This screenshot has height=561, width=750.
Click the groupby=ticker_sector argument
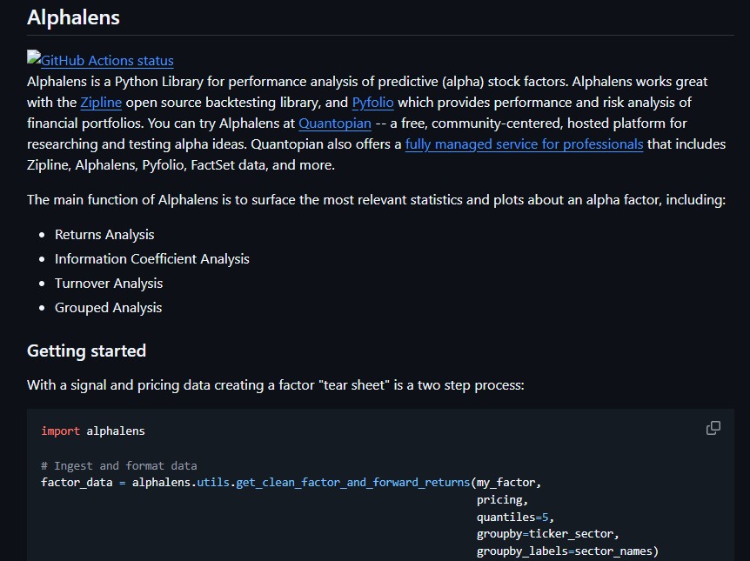pyautogui.click(x=547, y=534)
